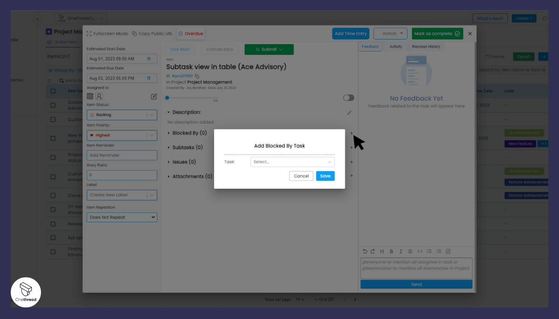Copy the task ID using the copy icon

(196, 75)
